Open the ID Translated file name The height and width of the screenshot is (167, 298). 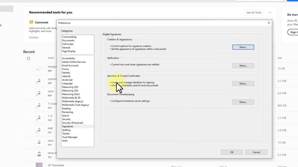pyautogui.click(x=56, y=165)
